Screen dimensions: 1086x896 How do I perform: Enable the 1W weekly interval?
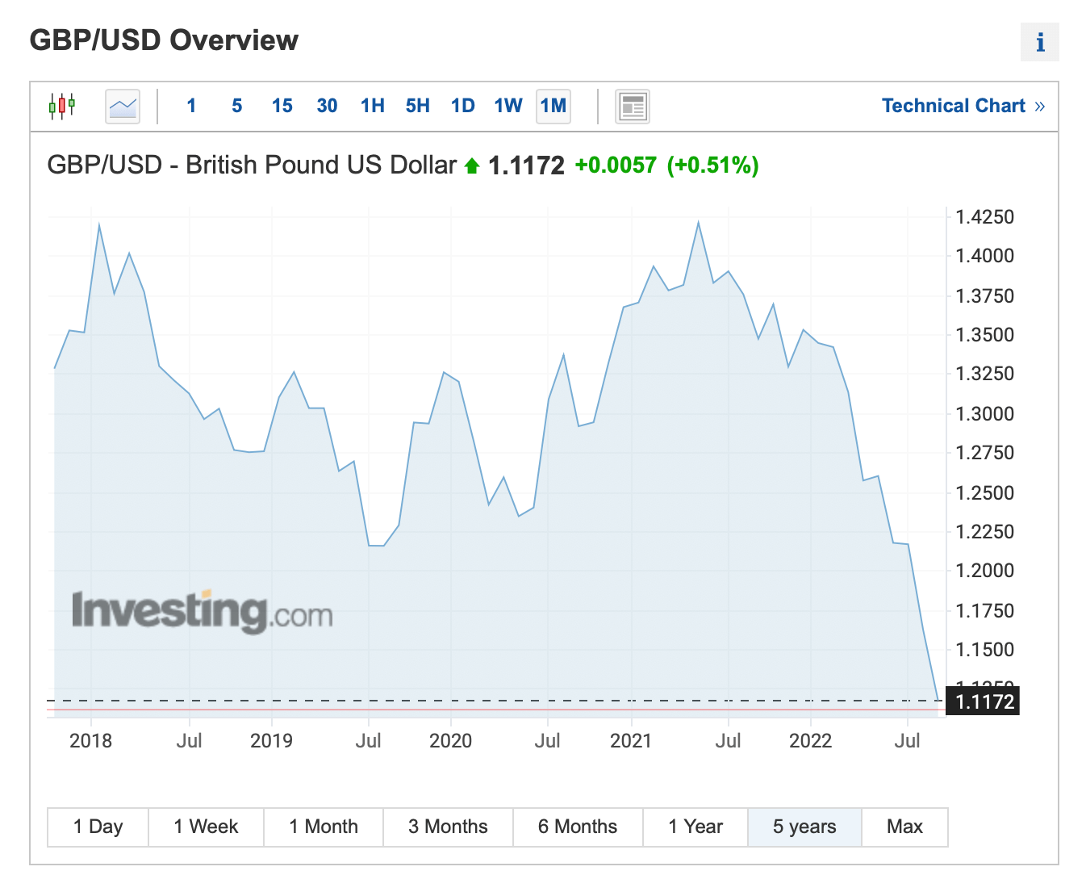click(x=508, y=106)
